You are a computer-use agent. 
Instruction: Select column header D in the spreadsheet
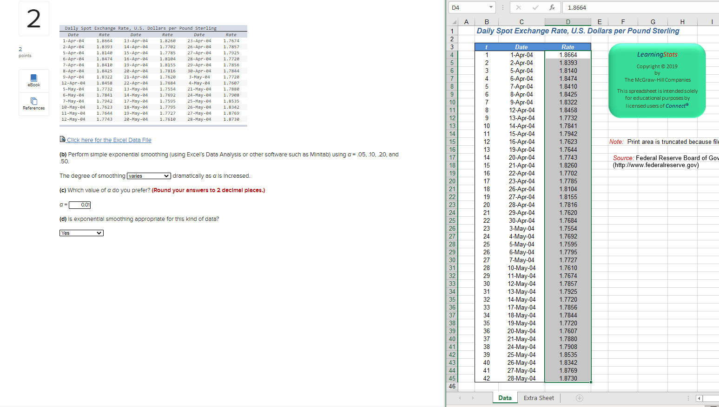tap(567, 21)
